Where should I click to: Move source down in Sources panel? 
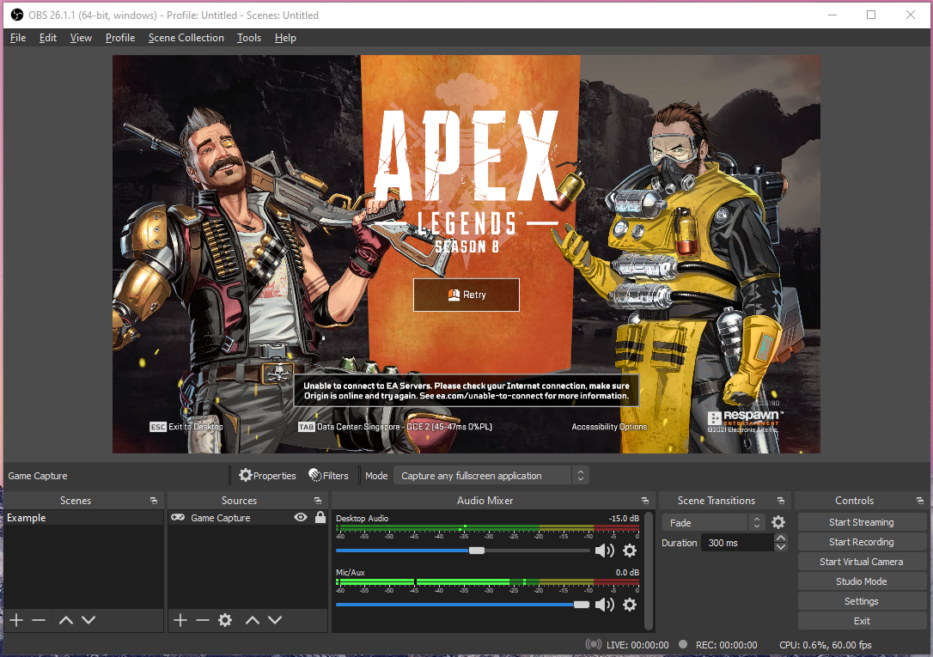[x=274, y=620]
